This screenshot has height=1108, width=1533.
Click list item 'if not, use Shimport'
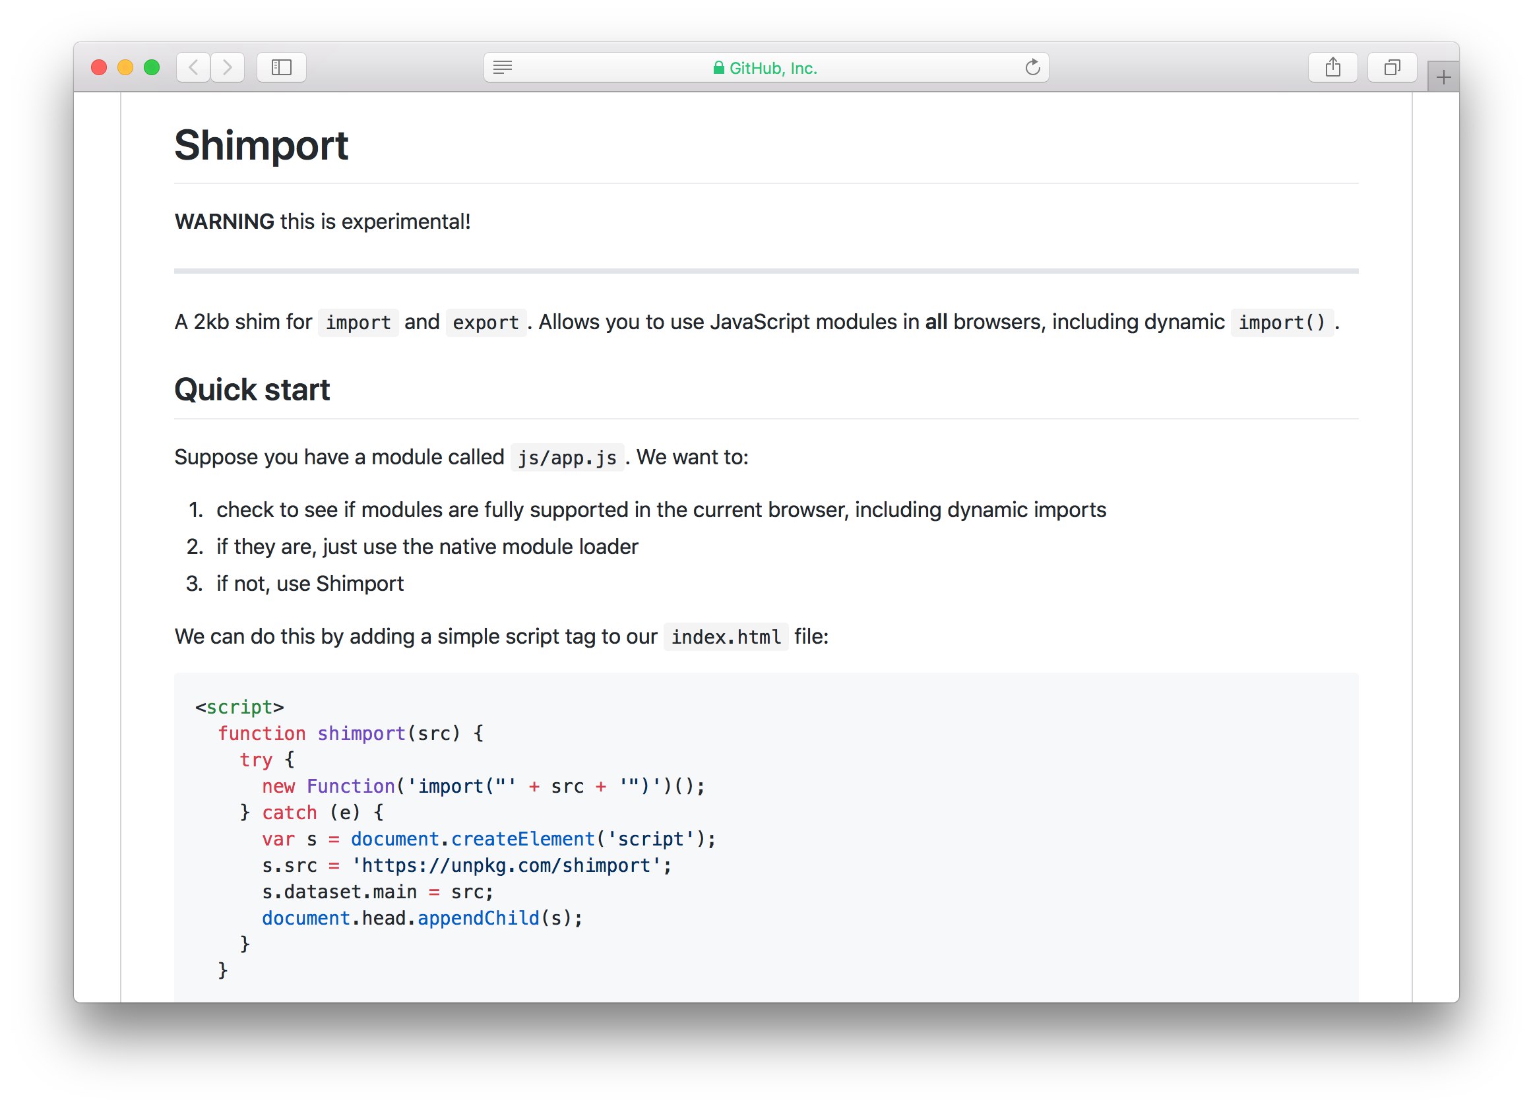click(309, 584)
